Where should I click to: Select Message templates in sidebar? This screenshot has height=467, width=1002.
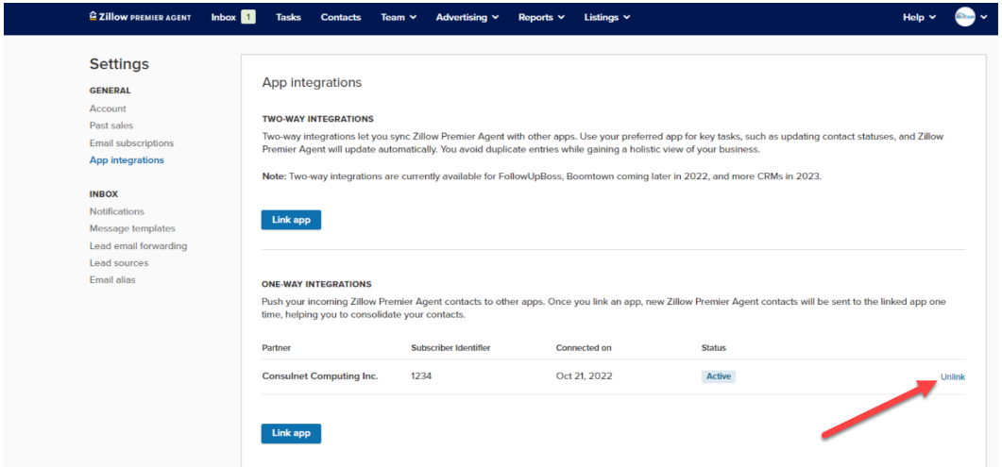132,228
